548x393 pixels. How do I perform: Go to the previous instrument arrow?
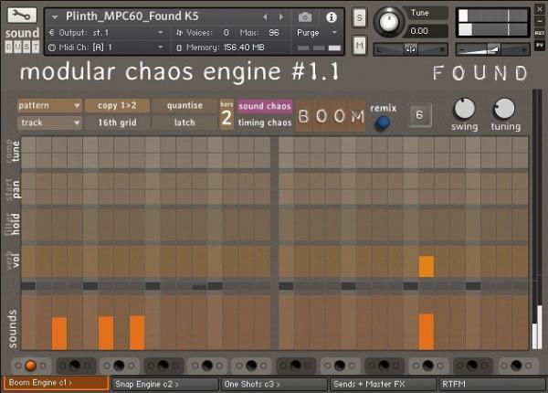click(265, 16)
